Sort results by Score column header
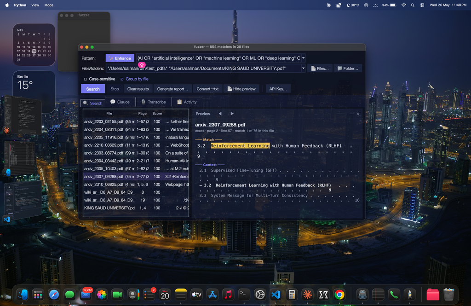This screenshot has height=306, width=471. 157,113
